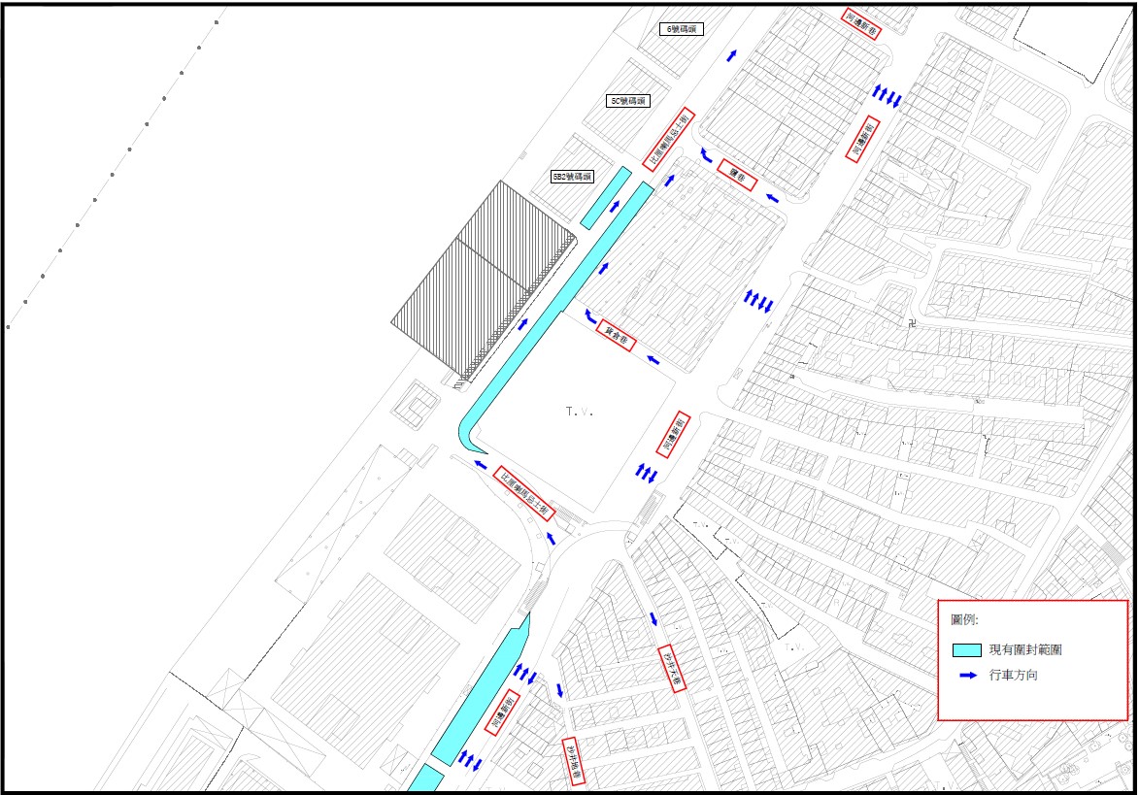The image size is (1139, 795).
Task: Click the 行車方向 legend text
Action: [x=1014, y=676]
